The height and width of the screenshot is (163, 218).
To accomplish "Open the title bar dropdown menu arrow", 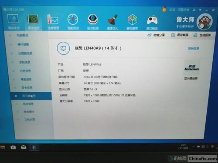I will [x=200, y=10].
